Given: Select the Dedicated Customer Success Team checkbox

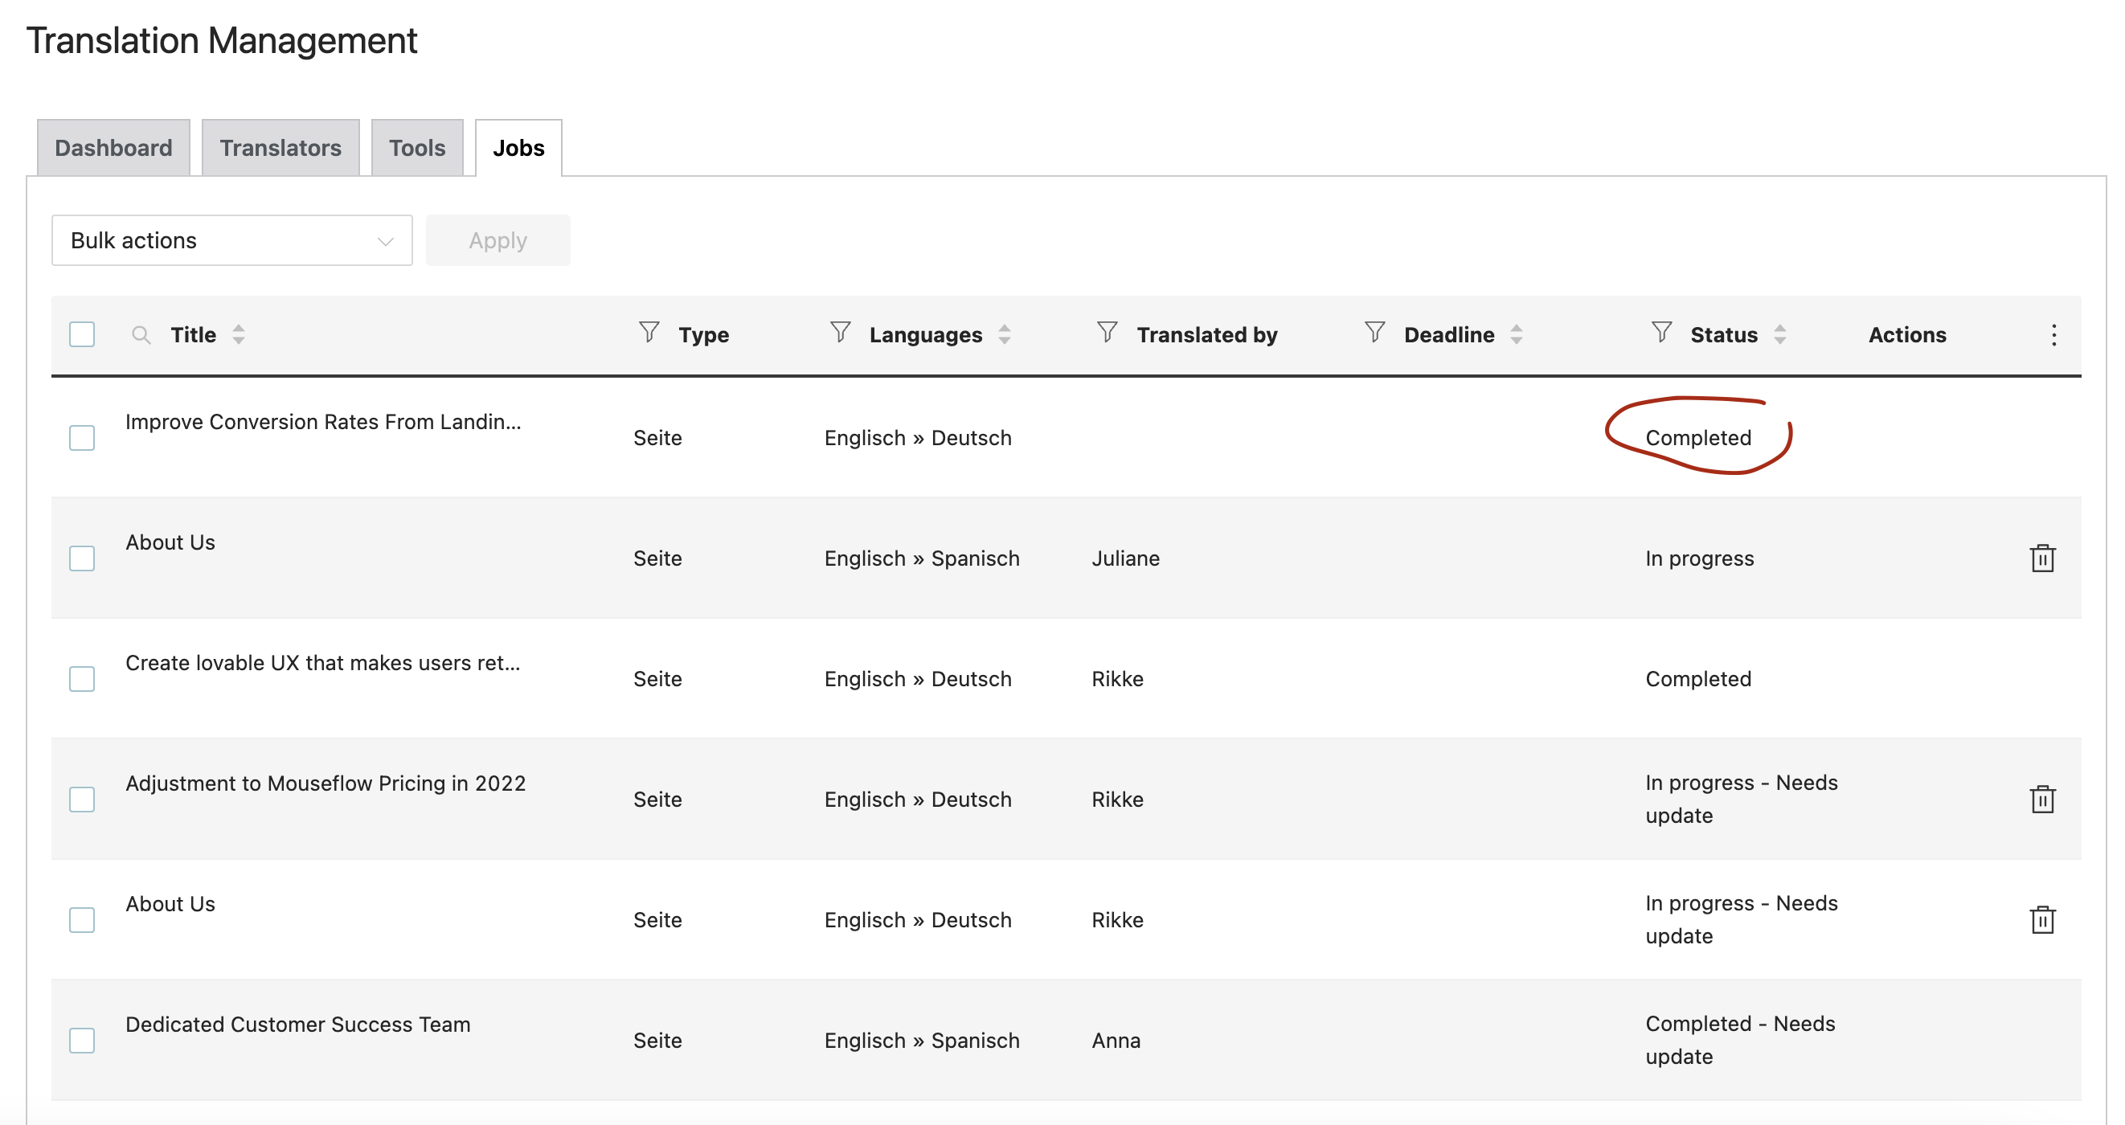Looking at the screenshot, I should 82,1040.
